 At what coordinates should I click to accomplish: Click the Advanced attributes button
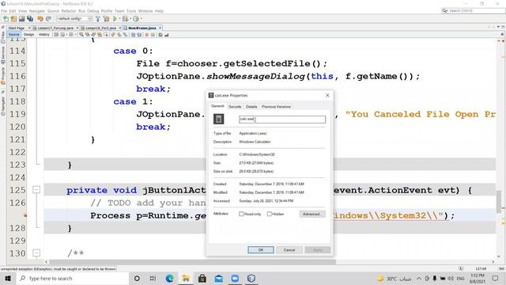[312, 214]
